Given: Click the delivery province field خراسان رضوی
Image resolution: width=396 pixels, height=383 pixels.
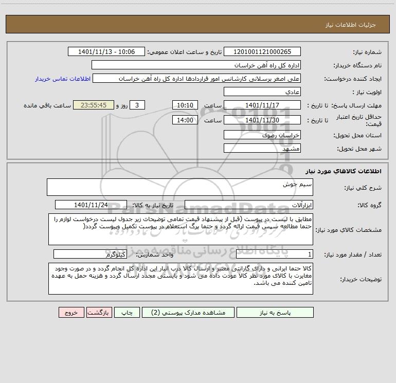Looking at the screenshot, I should pos(262,135).
